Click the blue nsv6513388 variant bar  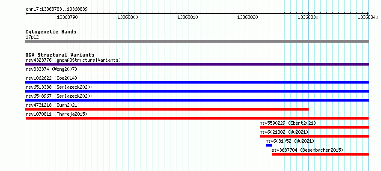pos(197,91)
